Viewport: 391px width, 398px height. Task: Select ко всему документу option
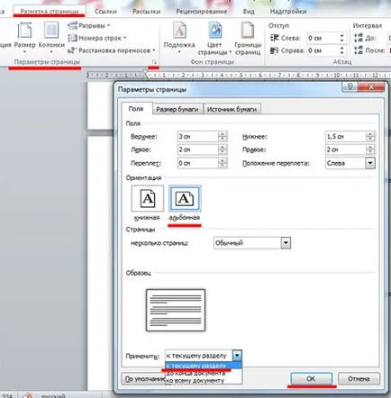(204, 380)
